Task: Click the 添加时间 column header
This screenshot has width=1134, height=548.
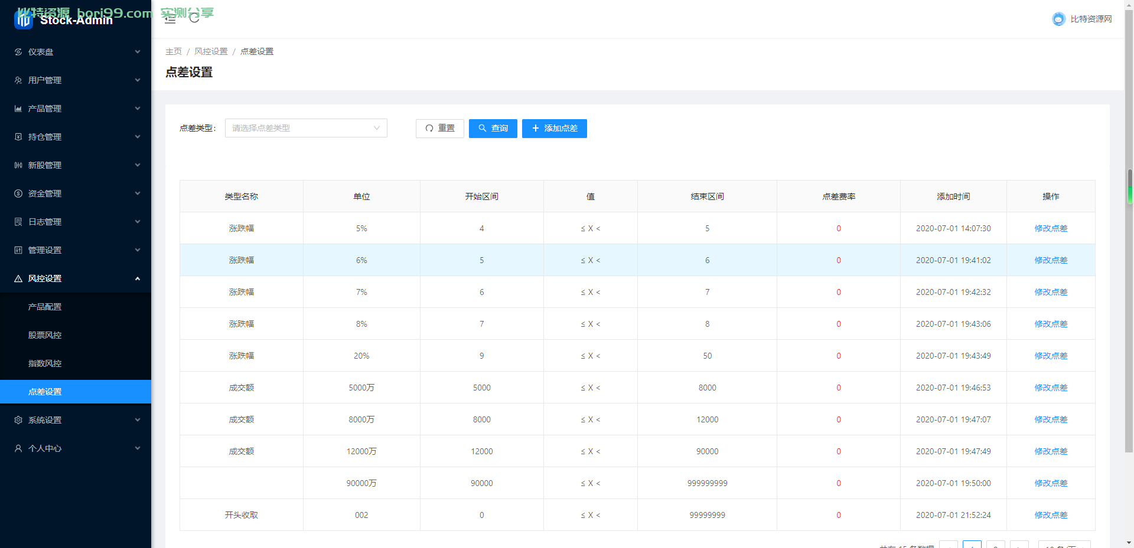Action: pos(953,196)
